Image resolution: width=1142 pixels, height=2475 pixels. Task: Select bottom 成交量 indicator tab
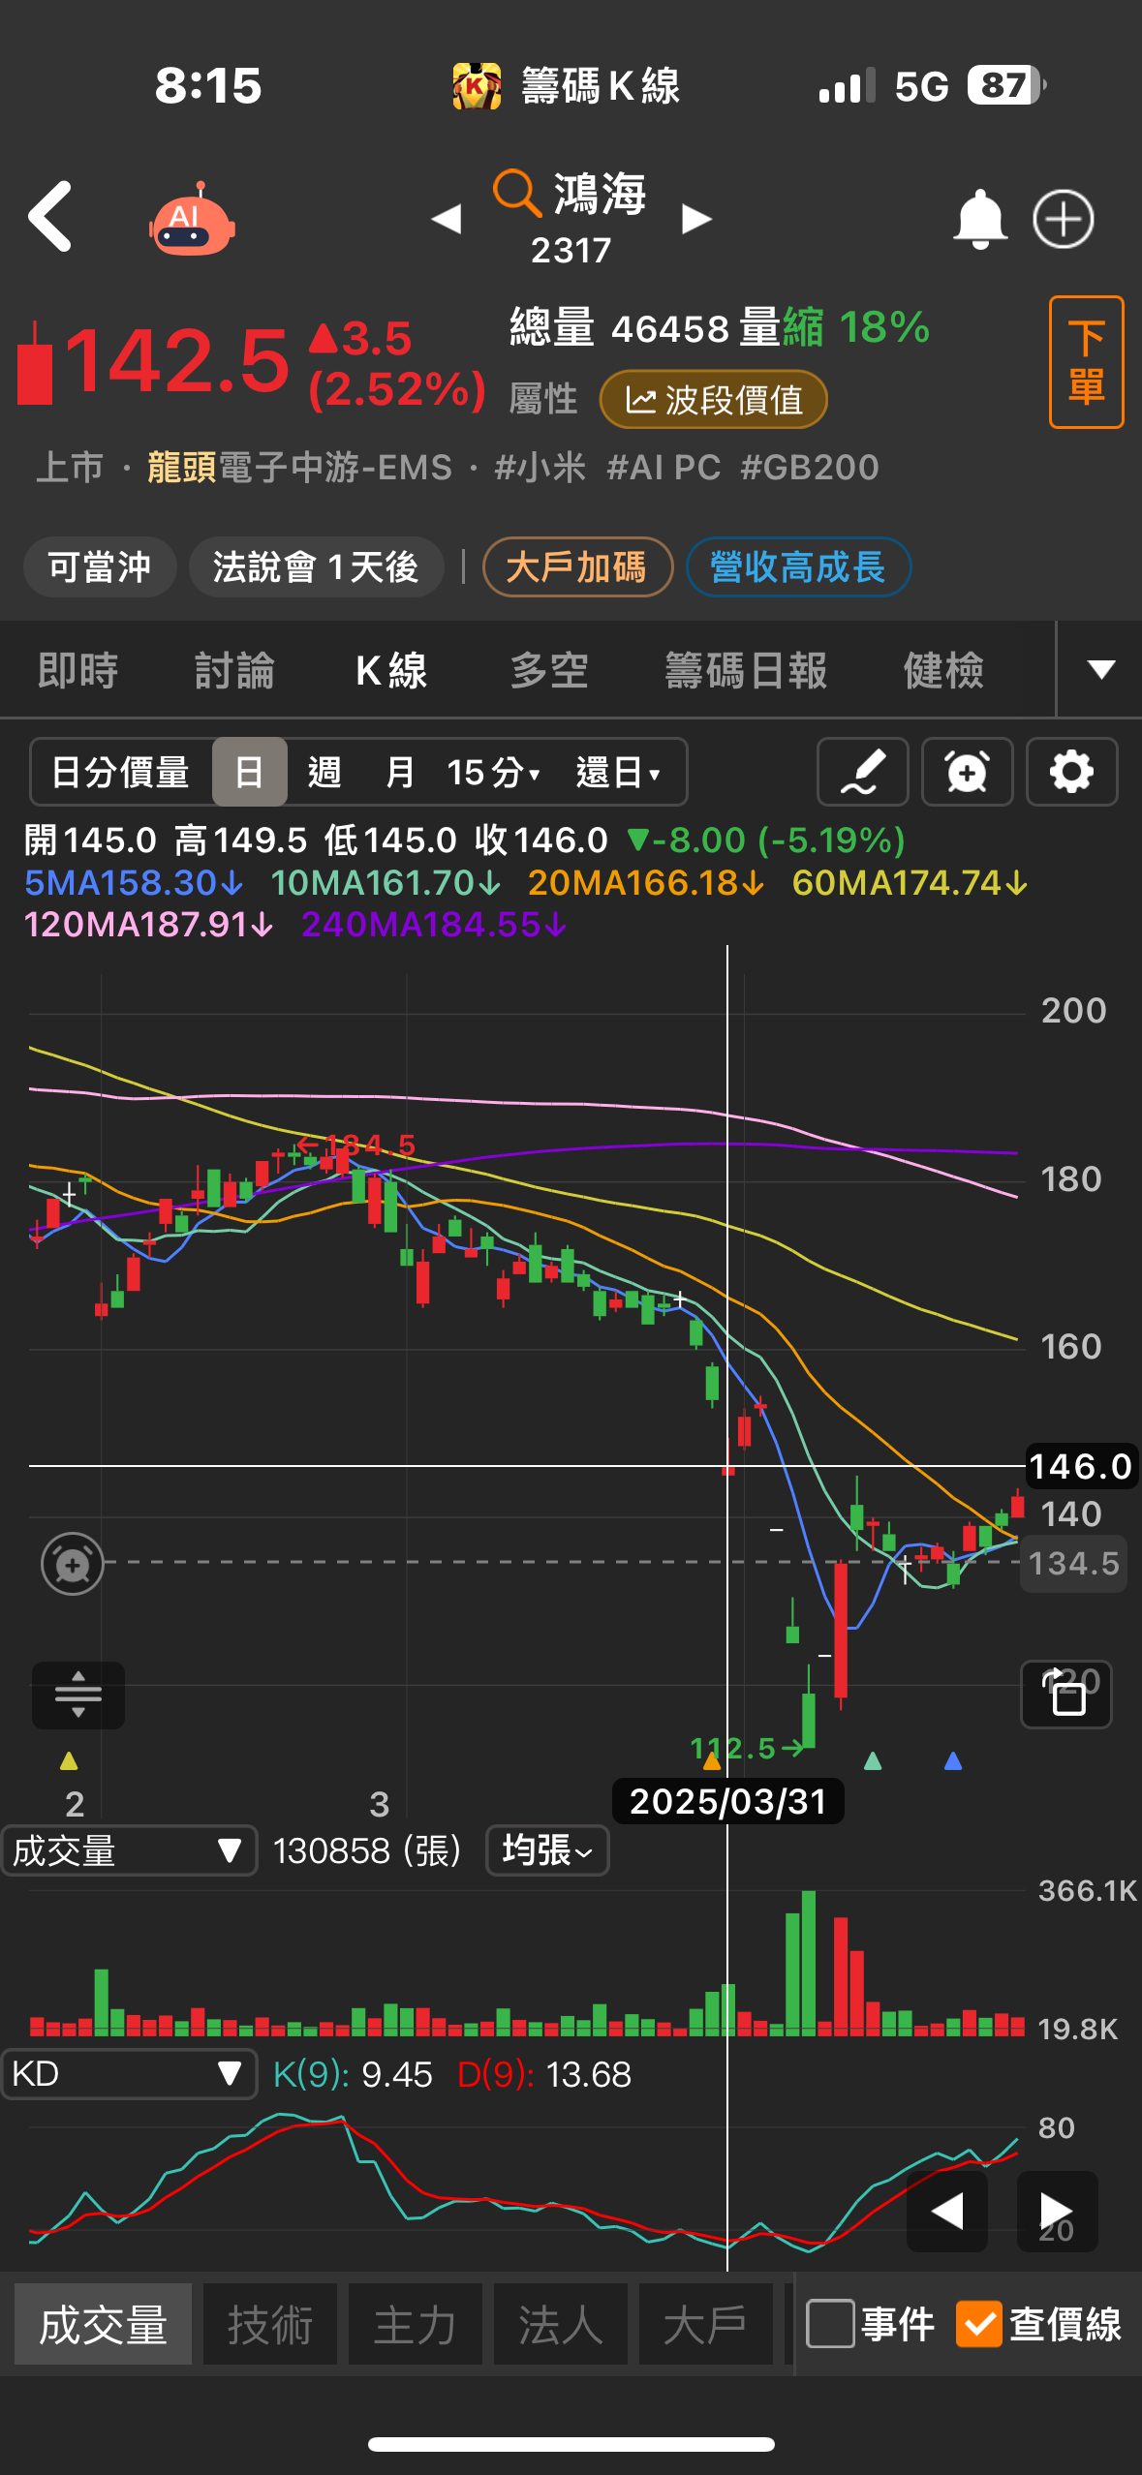coord(103,2324)
